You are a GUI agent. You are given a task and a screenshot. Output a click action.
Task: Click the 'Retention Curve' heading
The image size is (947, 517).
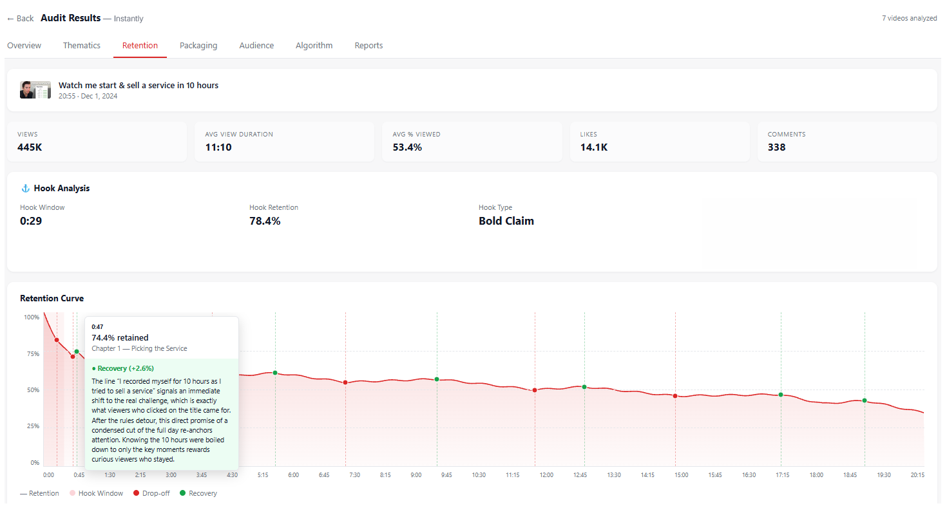pyautogui.click(x=52, y=299)
